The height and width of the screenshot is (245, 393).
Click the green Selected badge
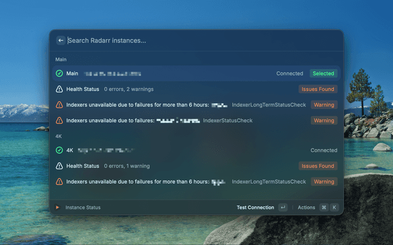pos(324,73)
